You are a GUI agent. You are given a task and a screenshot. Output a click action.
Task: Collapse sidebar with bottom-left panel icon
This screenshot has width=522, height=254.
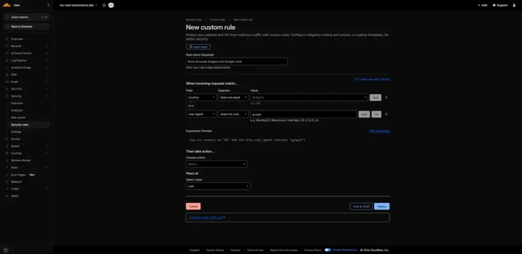click(6, 250)
